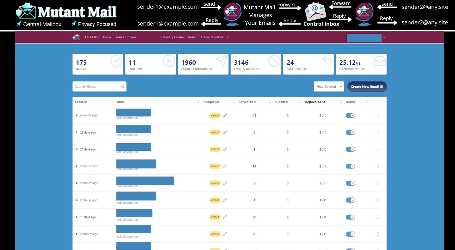
Task: Open actions menu for the '22 days ago' row
Action: coord(378,132)
